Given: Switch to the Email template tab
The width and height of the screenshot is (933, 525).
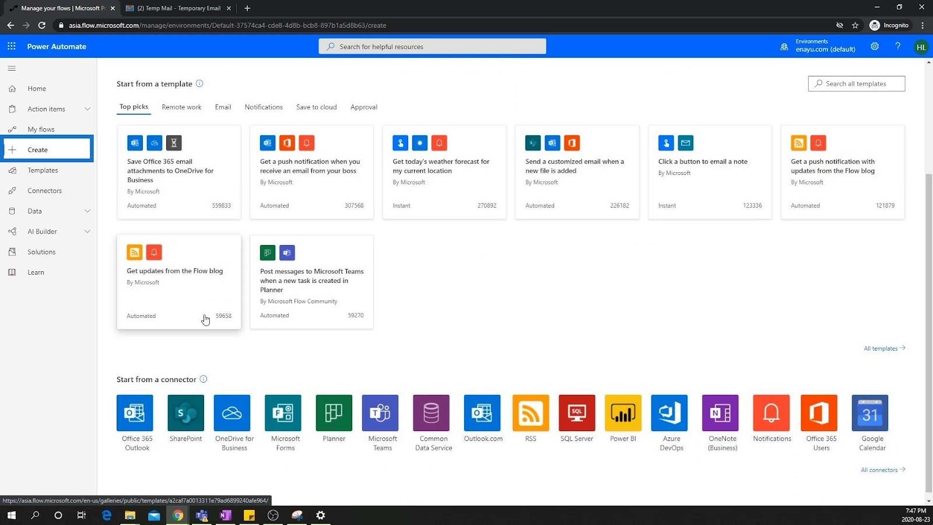Looking at the screenshot, I should pyautogui.click(x=223, y=107).
